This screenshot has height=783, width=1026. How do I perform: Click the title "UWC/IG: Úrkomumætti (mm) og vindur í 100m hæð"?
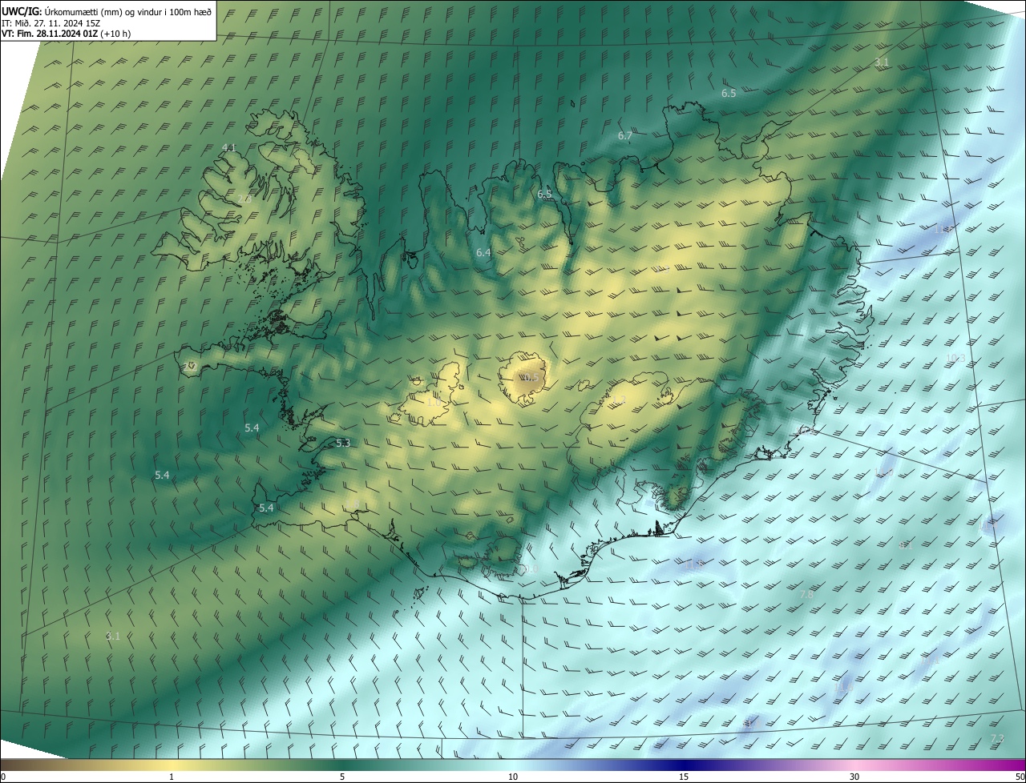[107, 11]
